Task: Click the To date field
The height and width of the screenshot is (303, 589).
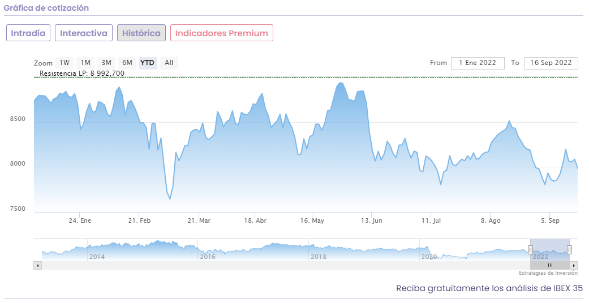Action: (x=551, y=63)
